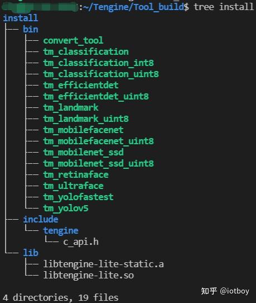Screen dimensions: 256x303
Task: Select libtengine-lite-static.a library file
Action: point(104,264)
